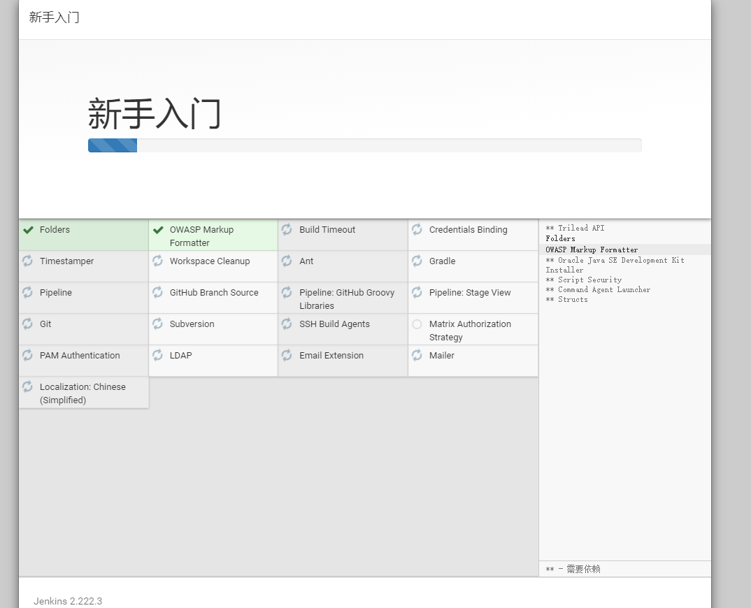Select the Workspace Cleanup plugin label
The image size is (751, 608).
click(x=210, y=261)
